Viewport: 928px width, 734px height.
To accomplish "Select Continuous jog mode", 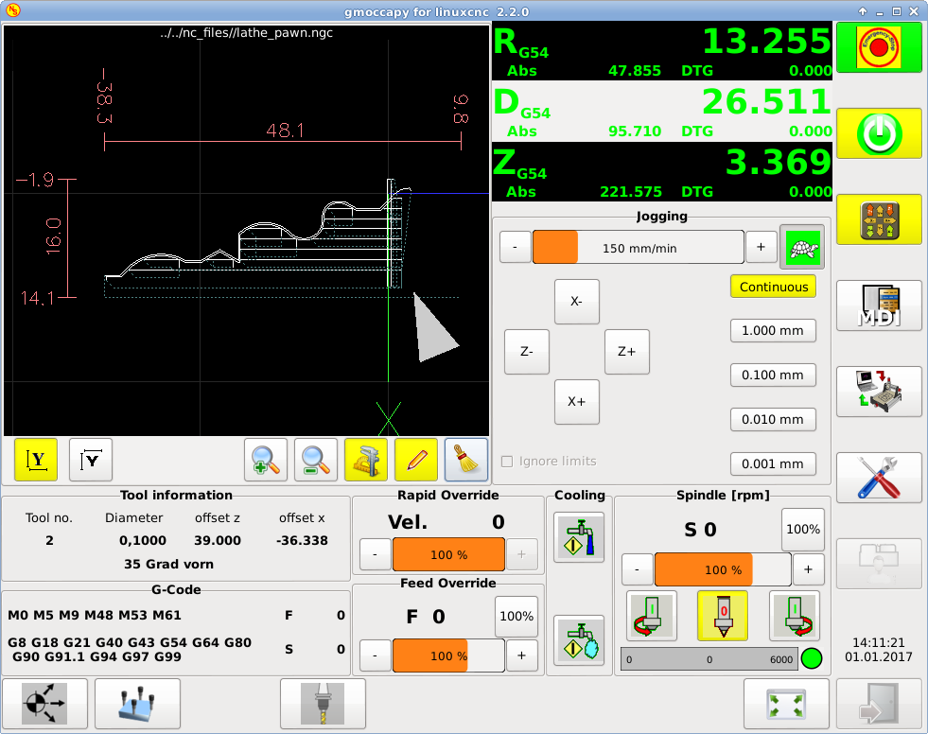I will click(773, 287).
